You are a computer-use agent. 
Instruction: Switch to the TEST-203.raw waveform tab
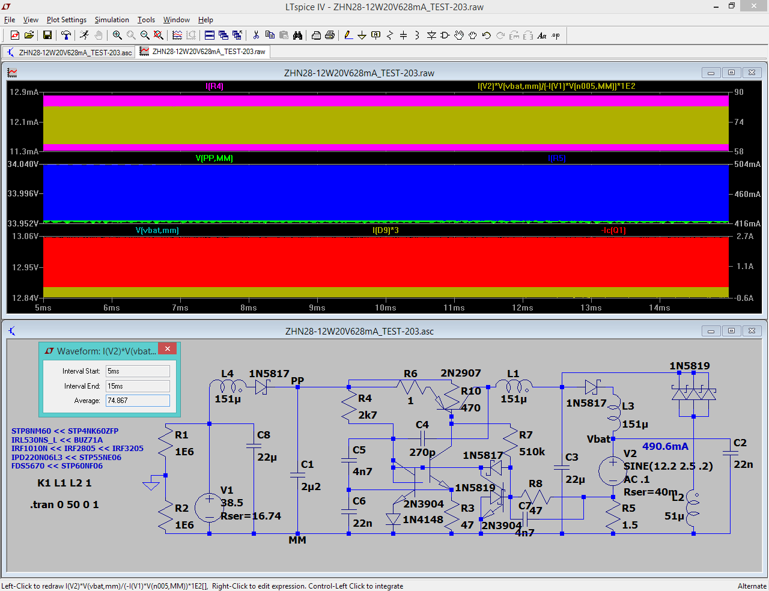203,52
